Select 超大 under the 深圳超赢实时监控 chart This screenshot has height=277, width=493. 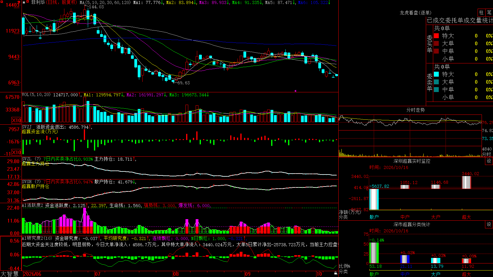[x=467, y=217]
